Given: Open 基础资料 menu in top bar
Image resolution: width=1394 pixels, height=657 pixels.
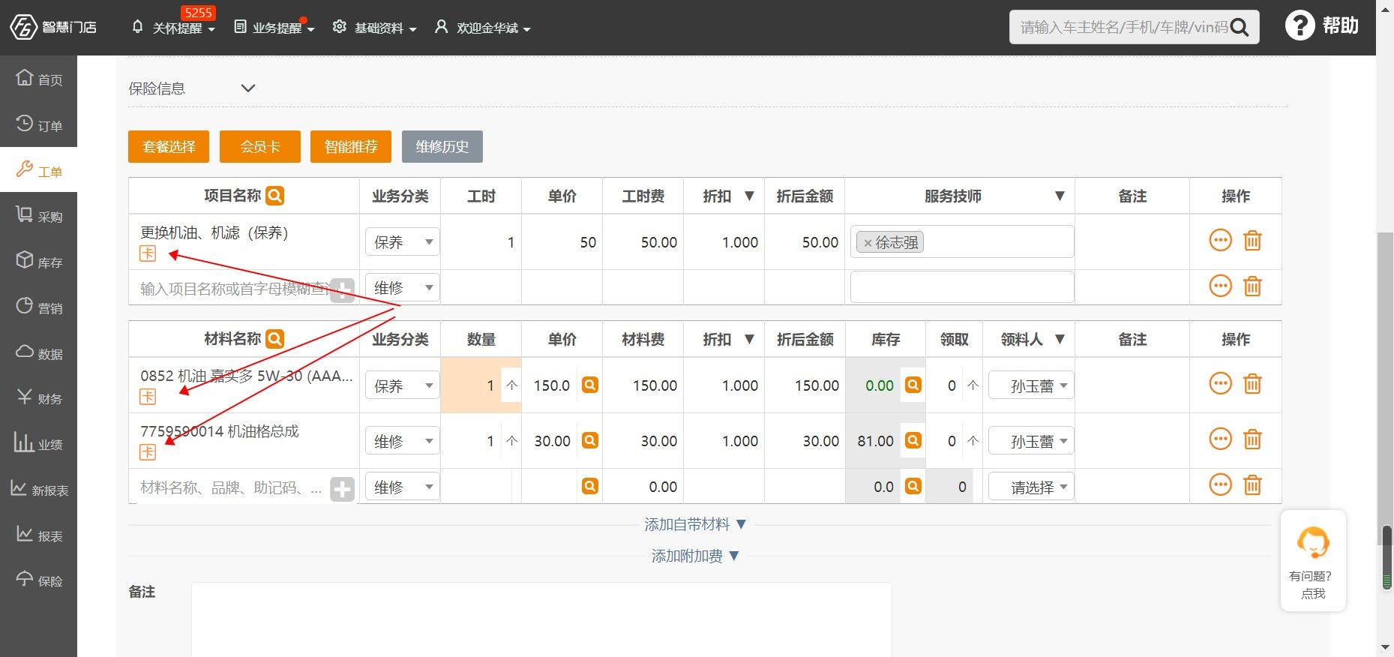Looking at the screenshot, I should pos(375,28).
